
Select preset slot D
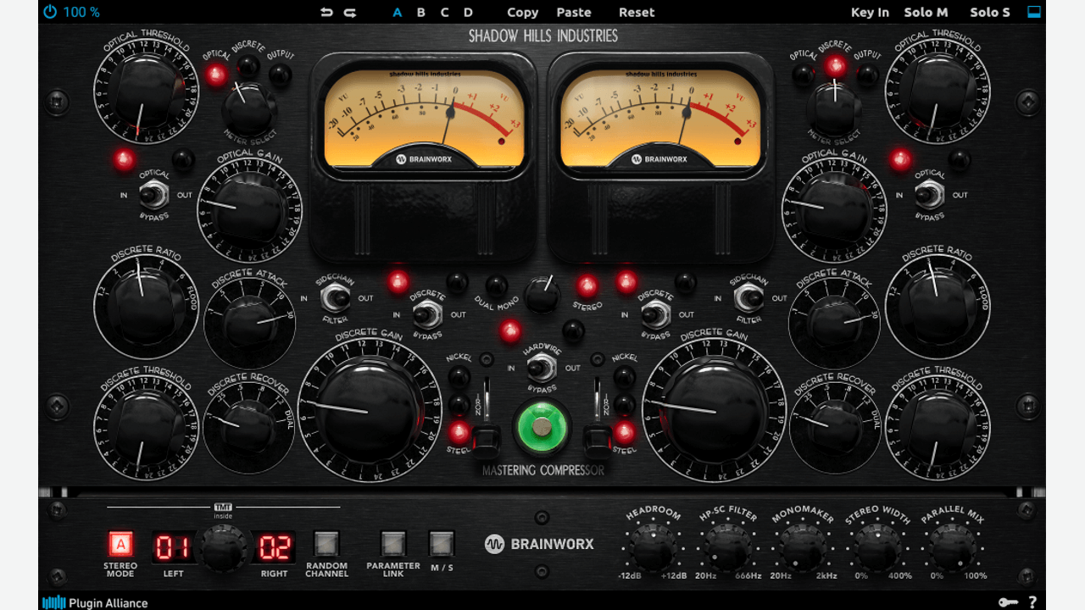468,12
